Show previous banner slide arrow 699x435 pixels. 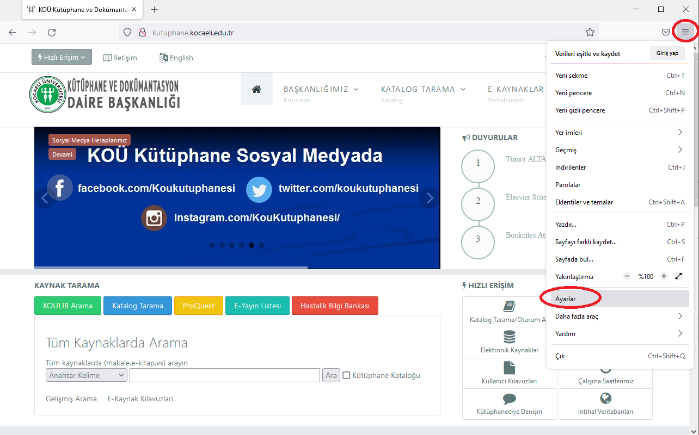[45, 198]
